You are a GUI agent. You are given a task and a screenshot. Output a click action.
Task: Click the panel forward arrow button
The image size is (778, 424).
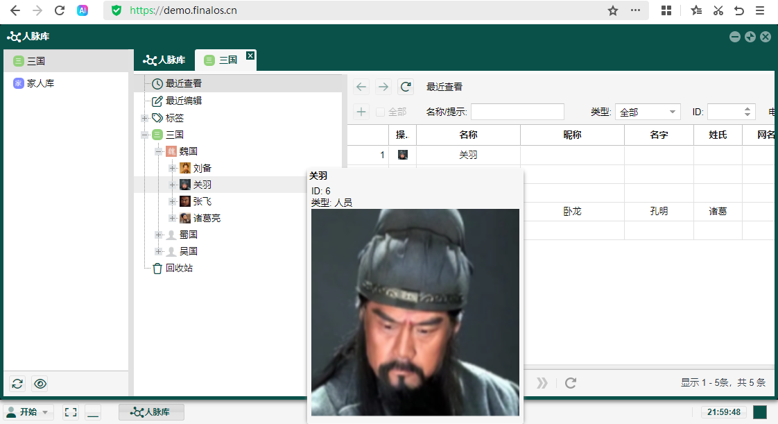[383, 87]
